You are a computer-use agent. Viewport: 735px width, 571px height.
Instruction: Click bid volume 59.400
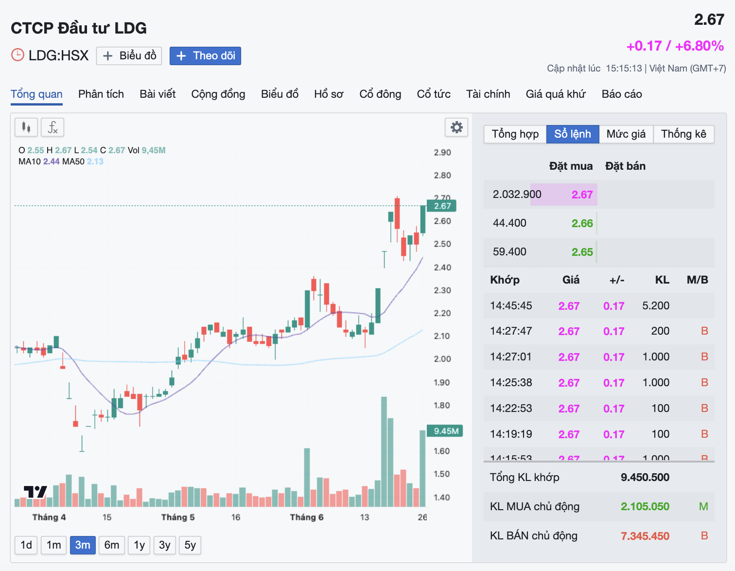(509, 252)
